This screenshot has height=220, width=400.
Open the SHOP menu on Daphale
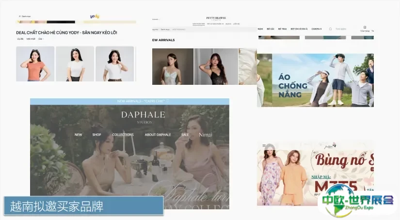[96, 135]
